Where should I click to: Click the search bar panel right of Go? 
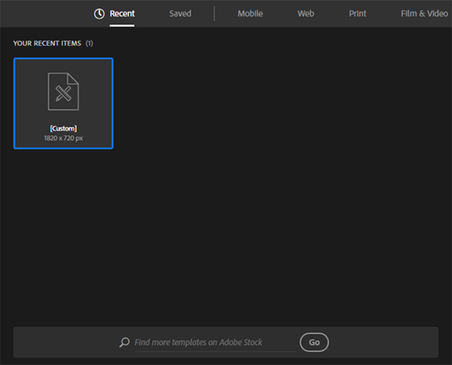[384, 342]
